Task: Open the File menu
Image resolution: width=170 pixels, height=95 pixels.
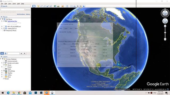Action: tap(2, 4)
